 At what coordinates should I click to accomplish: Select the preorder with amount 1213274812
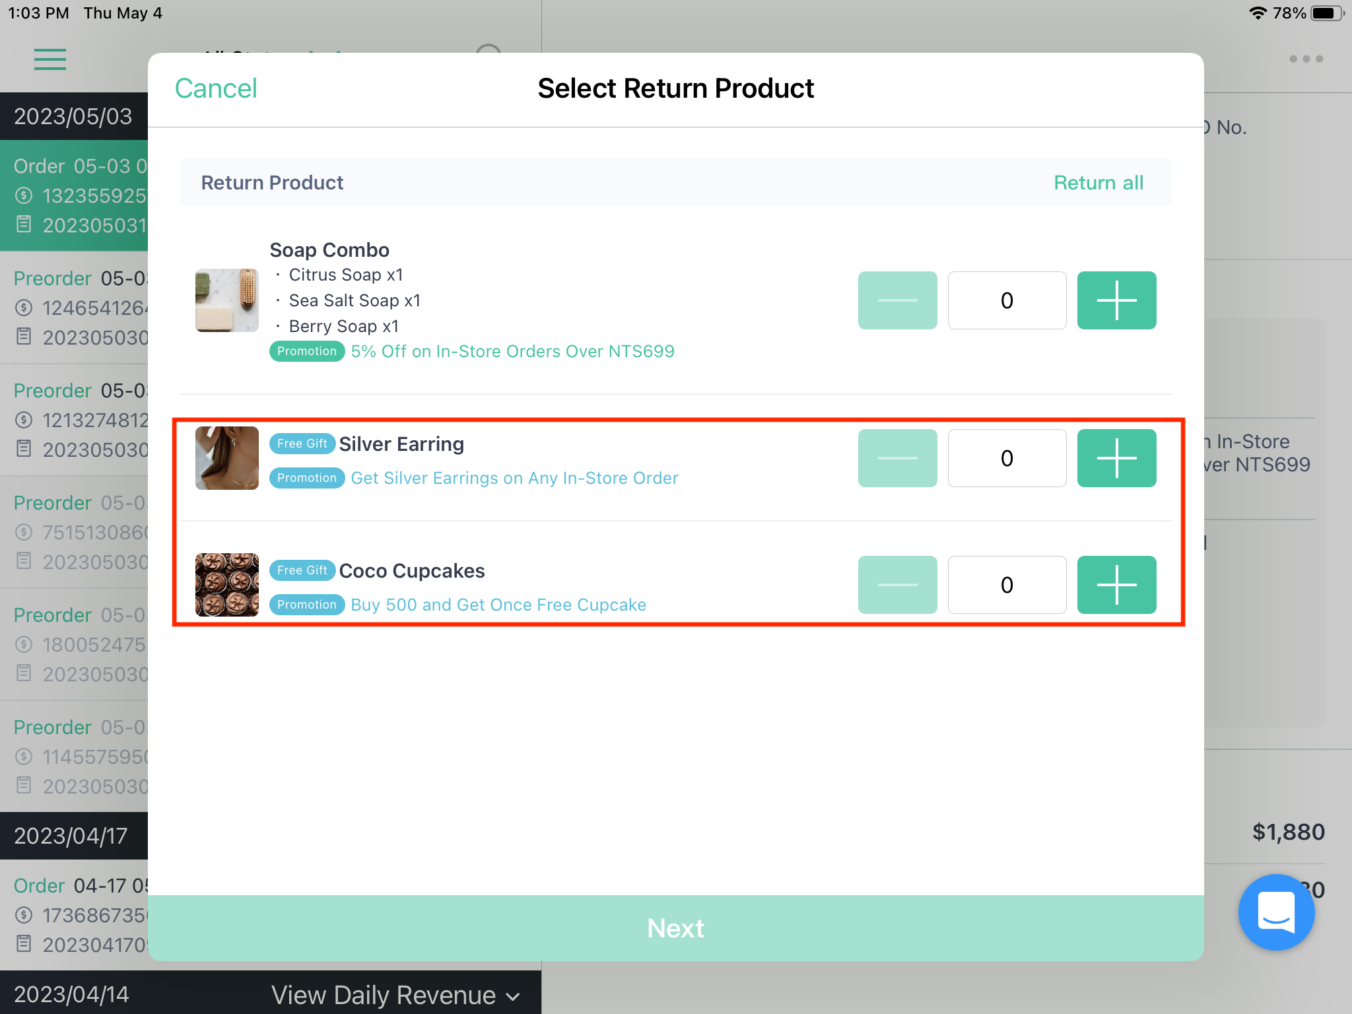tap(74, 420)
